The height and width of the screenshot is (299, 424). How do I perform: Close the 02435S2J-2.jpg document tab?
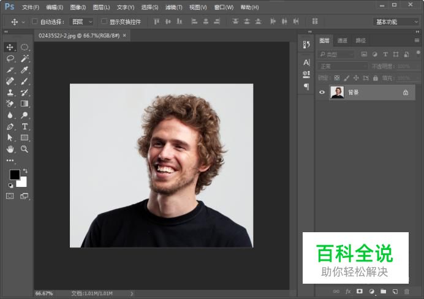[124, 36]
